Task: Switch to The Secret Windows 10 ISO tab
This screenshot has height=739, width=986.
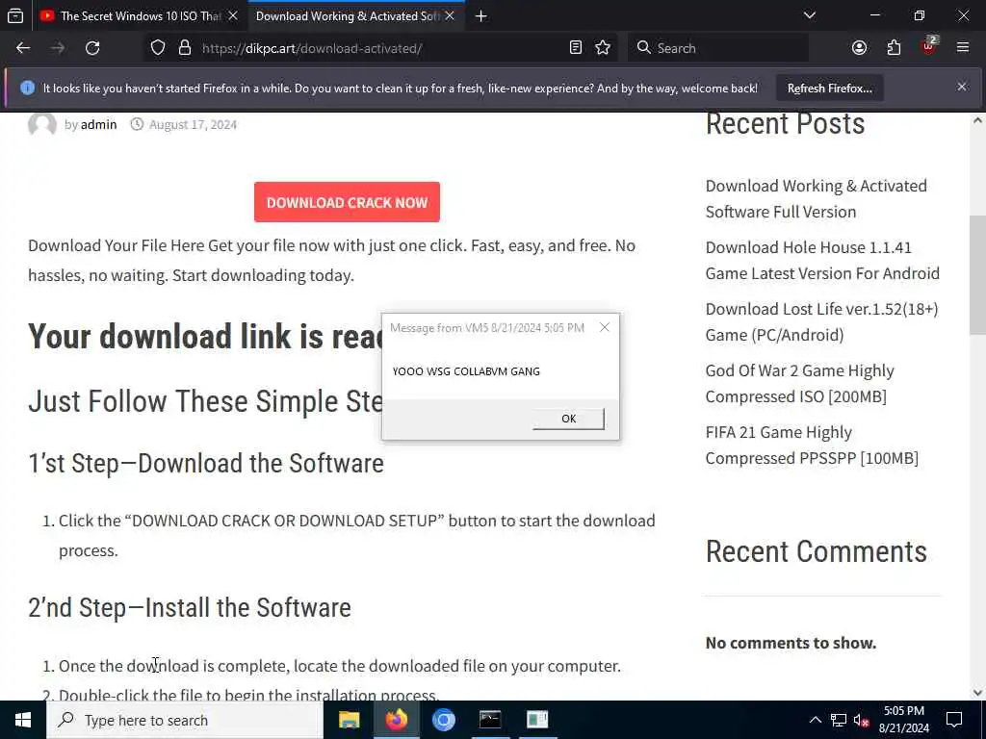Action: [x=140, y=15]
